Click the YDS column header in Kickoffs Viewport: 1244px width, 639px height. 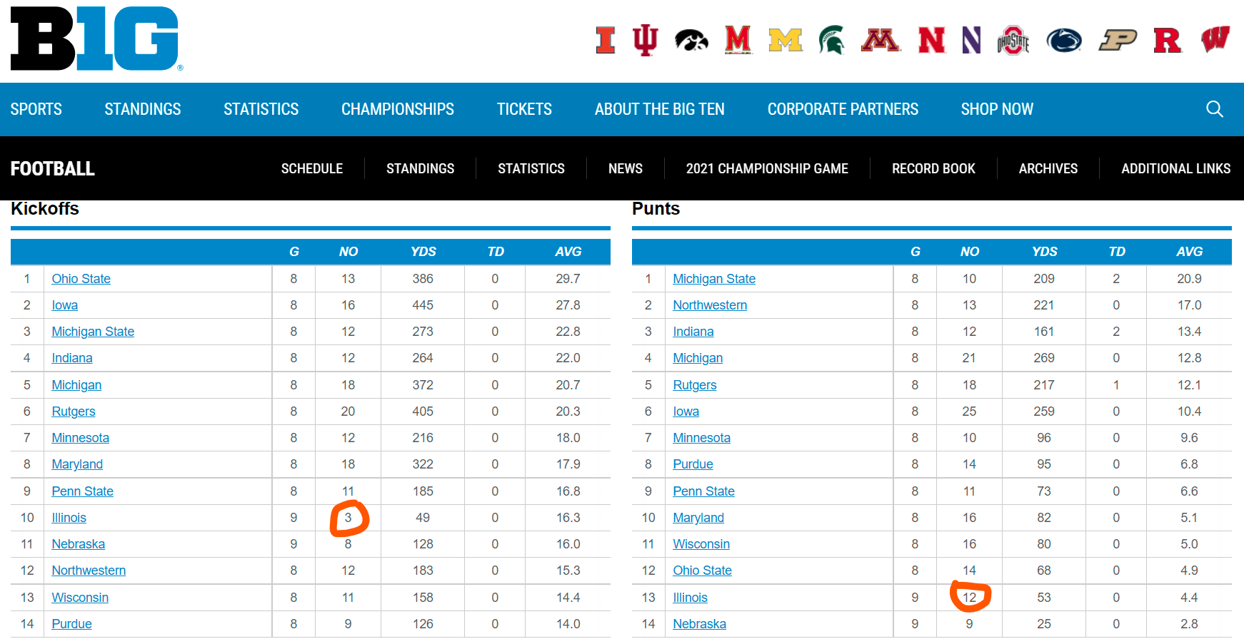tap(423, 252)
